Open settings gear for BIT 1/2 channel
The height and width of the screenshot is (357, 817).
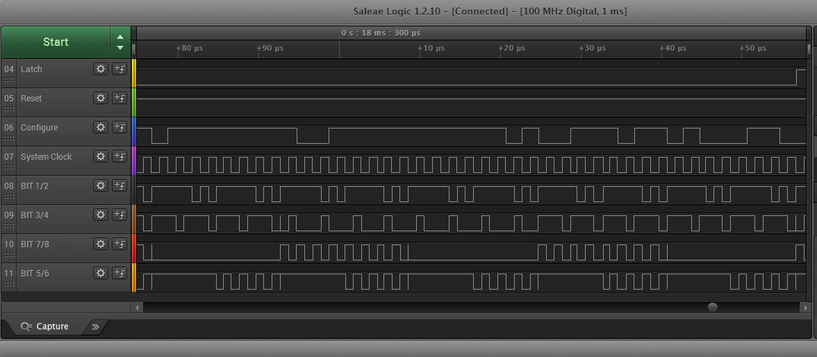[x=101, y=185]
